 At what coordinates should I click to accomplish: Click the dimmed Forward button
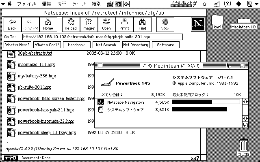click(x=30, y=24)
